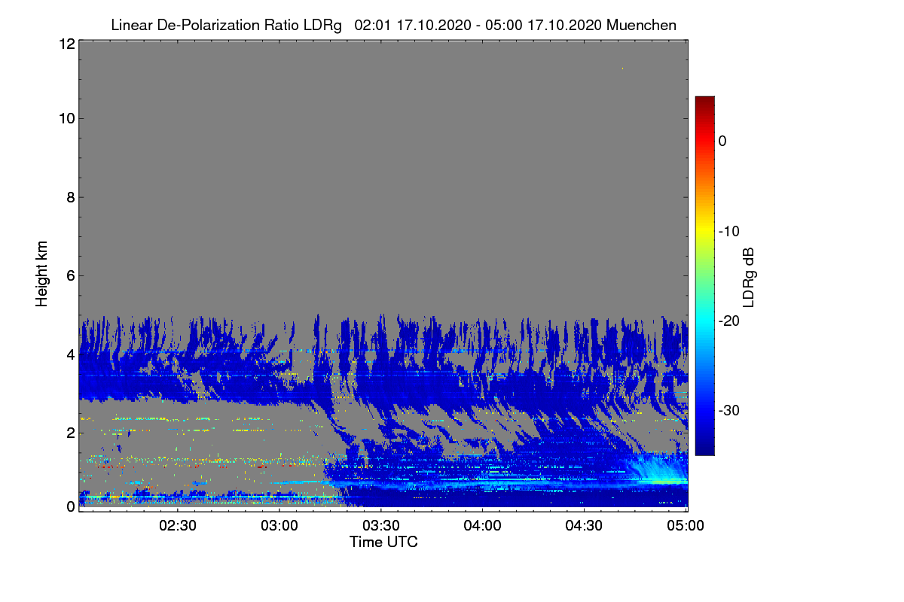Click the LDRg color scale bar
Screen dimensions: 904x602
[704, 275]
